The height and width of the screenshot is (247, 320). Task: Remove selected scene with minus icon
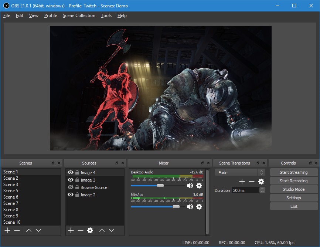(17, 230)
